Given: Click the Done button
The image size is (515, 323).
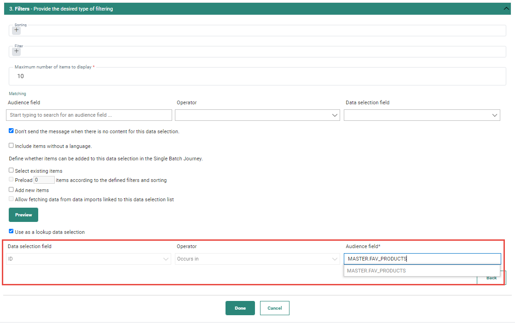Looking at the screenshot, I should [240, 308].
